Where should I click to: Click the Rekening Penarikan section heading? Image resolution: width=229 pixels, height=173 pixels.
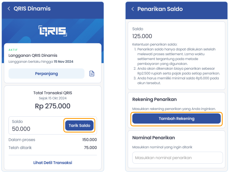coord(155,99)
